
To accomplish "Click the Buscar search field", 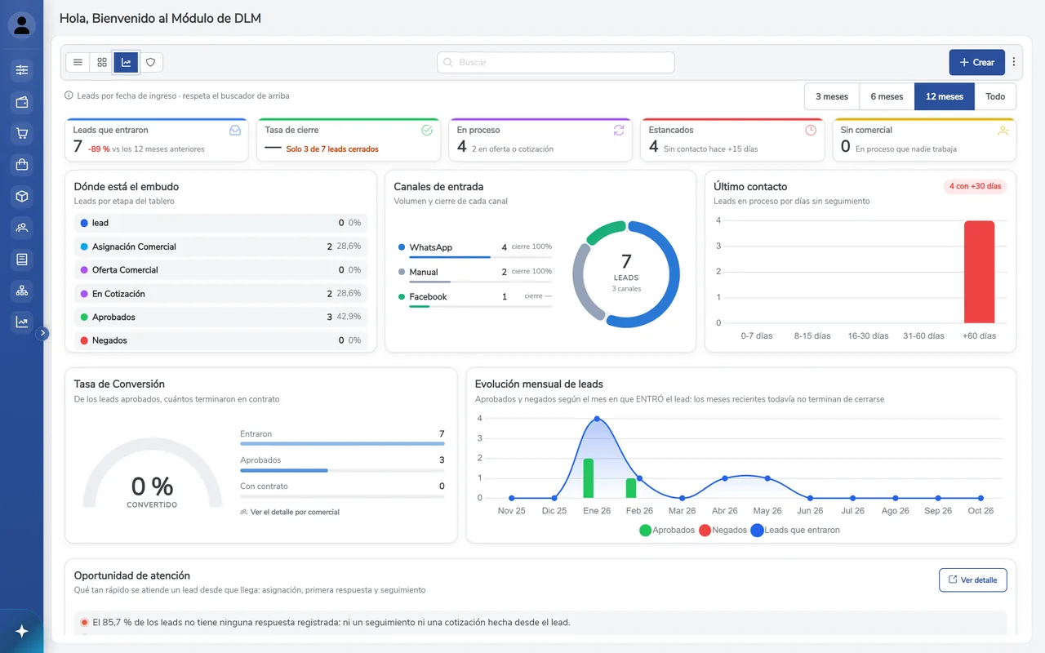I will pos(556,62).
